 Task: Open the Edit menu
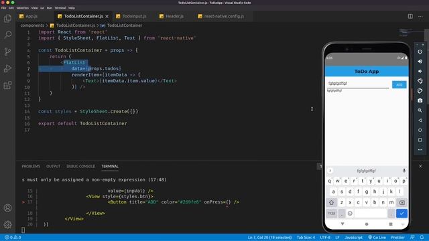[x=11, y=8]
